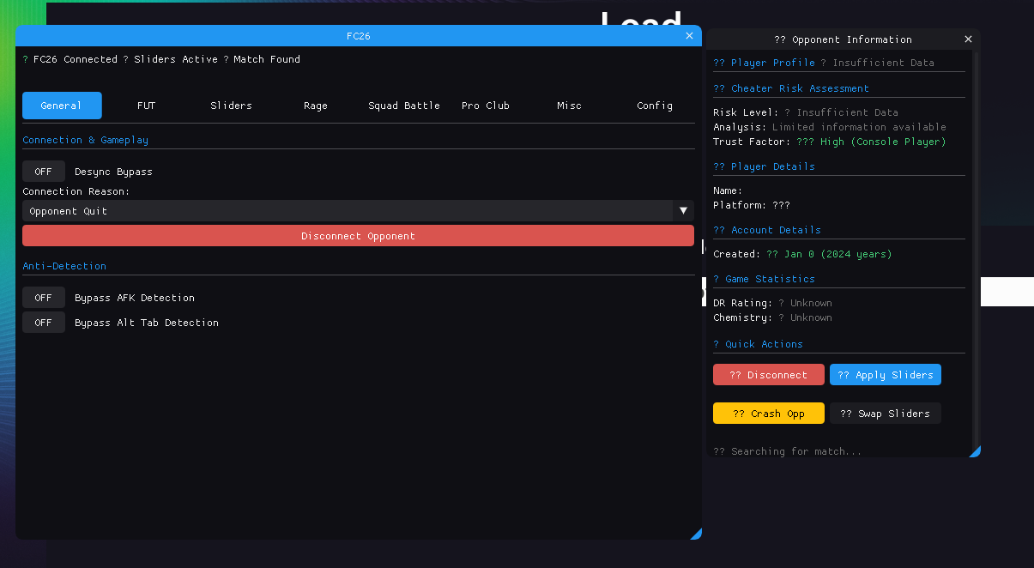Click the Match Found status text
This screenshot has width=1034, height=568.
pyautogui.click(x=267, y=59)
